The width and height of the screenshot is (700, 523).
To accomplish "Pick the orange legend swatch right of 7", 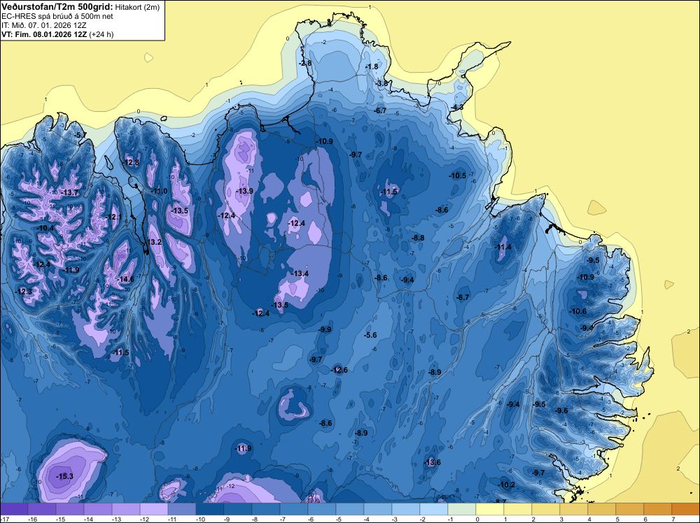I will click(686, 509).
